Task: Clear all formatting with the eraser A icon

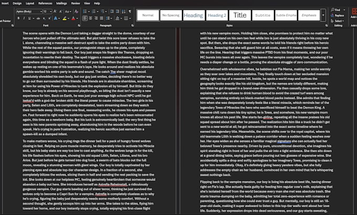Action: tap(76, 12)
